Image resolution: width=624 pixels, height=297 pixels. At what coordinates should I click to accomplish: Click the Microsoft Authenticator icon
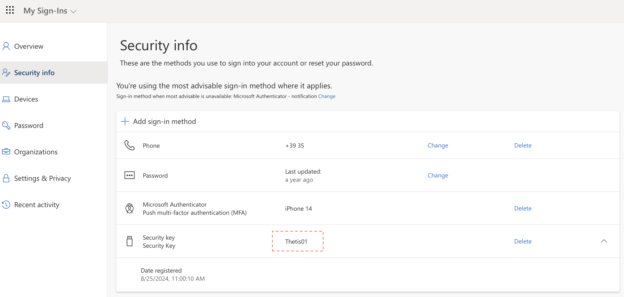pyautogui.click(x=130, y=208)
